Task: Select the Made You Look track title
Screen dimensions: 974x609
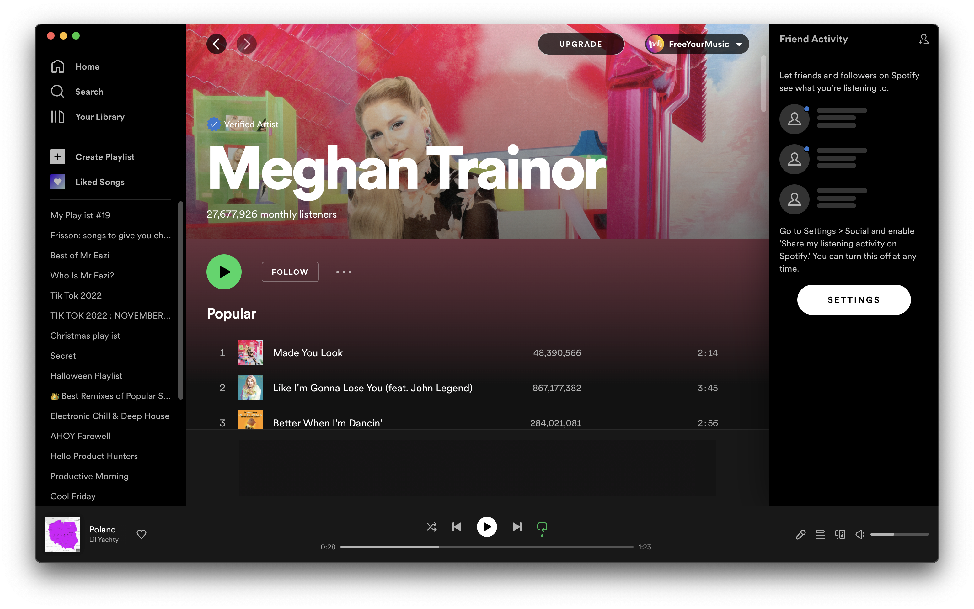Action: click(x=308, y=353)
